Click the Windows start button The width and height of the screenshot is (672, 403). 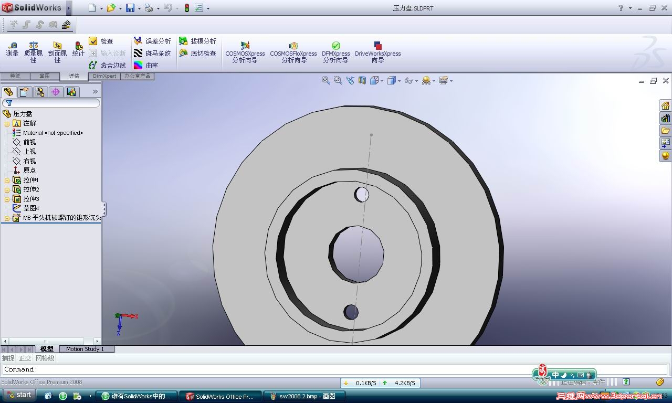point(19,395)
